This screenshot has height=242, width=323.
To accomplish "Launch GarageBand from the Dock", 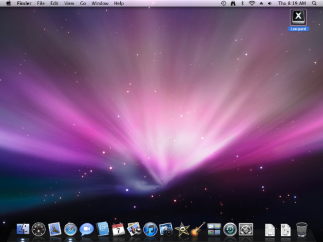I will coord(198,229).
